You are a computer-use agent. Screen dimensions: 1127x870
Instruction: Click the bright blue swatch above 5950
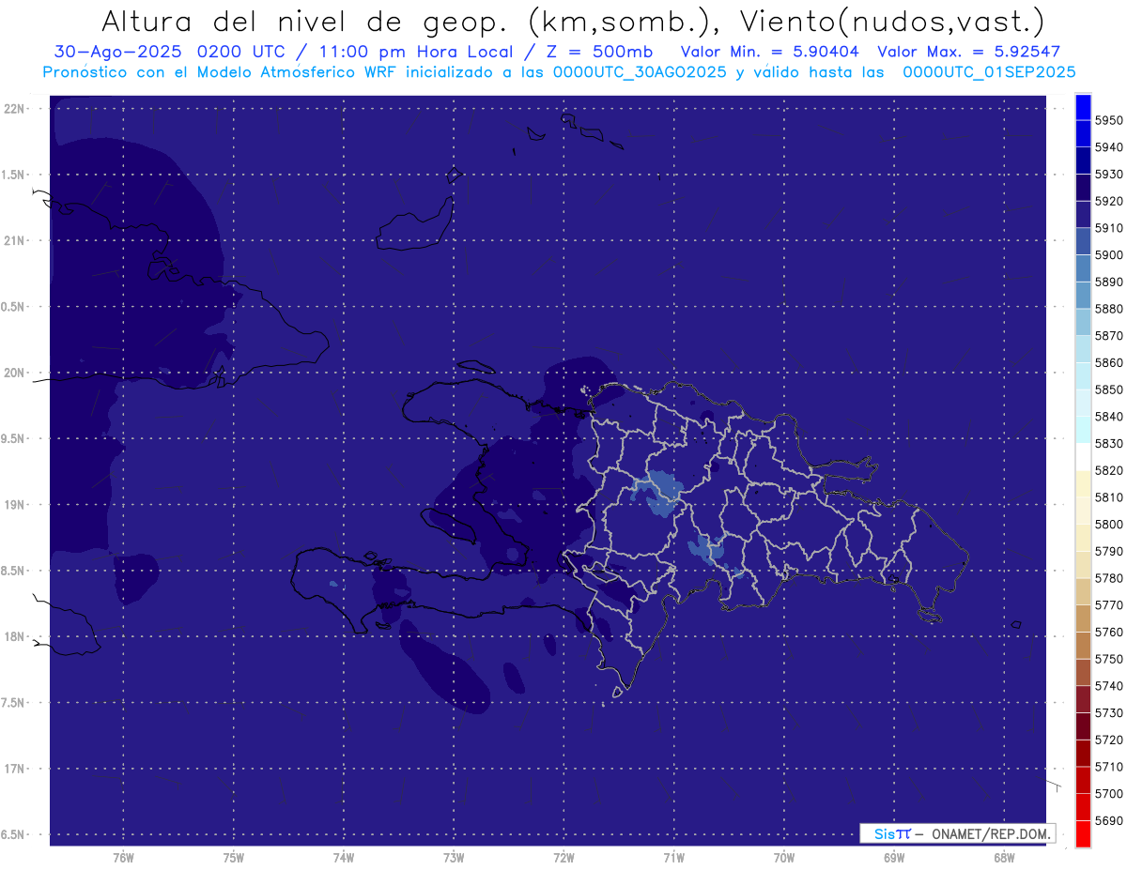[1083, 107]
